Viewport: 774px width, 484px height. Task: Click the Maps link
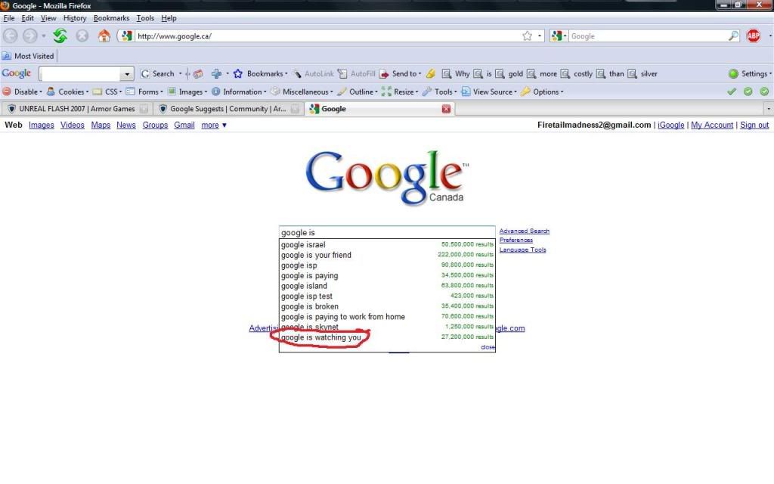101,125
